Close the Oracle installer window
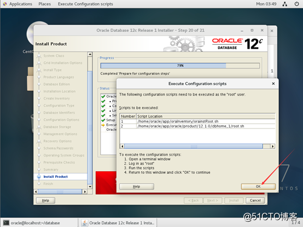 (x=262, y=30)
